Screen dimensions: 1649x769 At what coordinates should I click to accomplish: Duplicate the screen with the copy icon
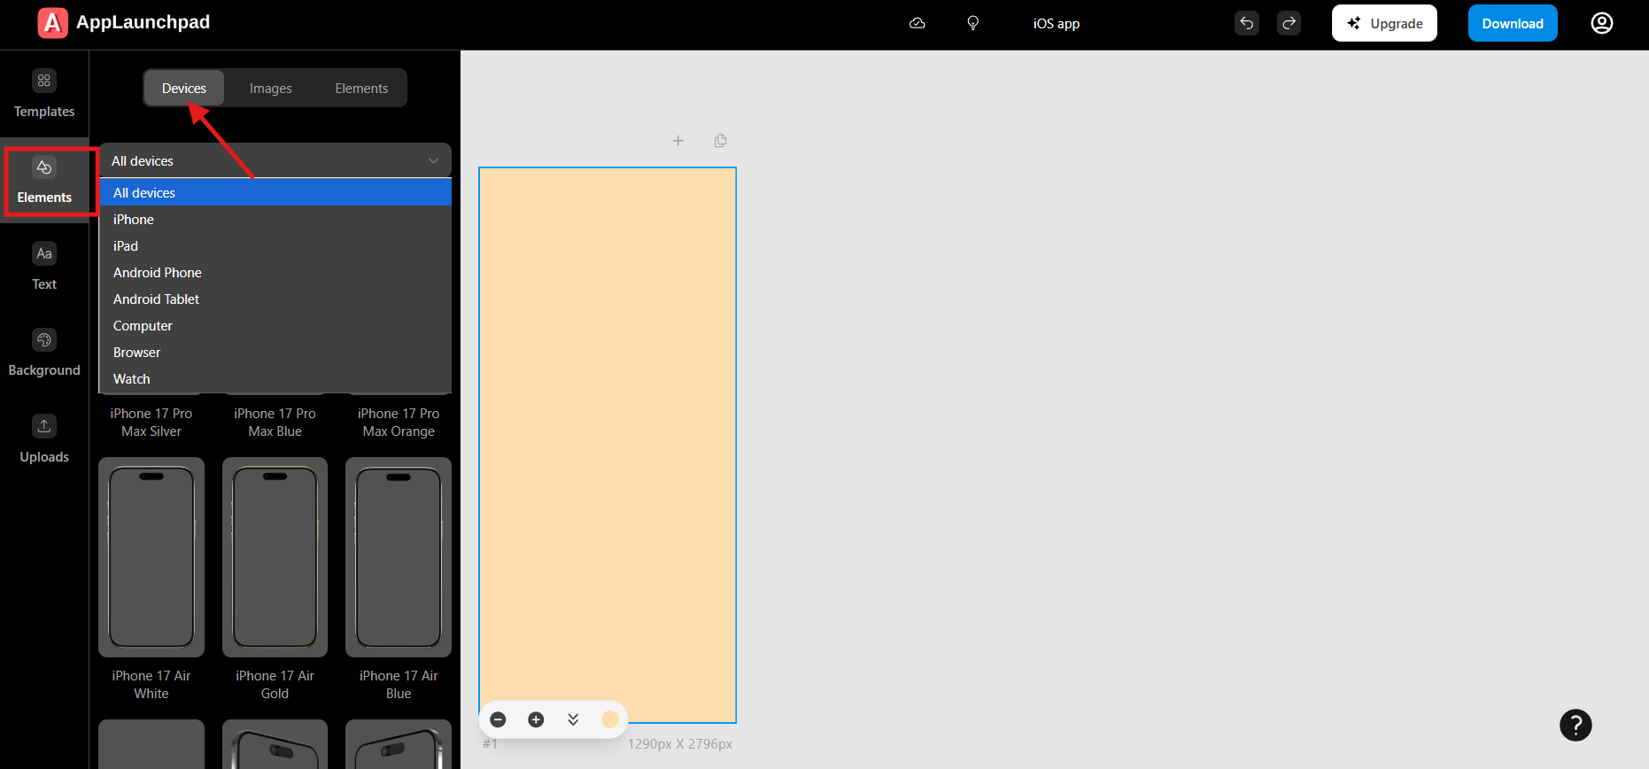coord(720,141)
